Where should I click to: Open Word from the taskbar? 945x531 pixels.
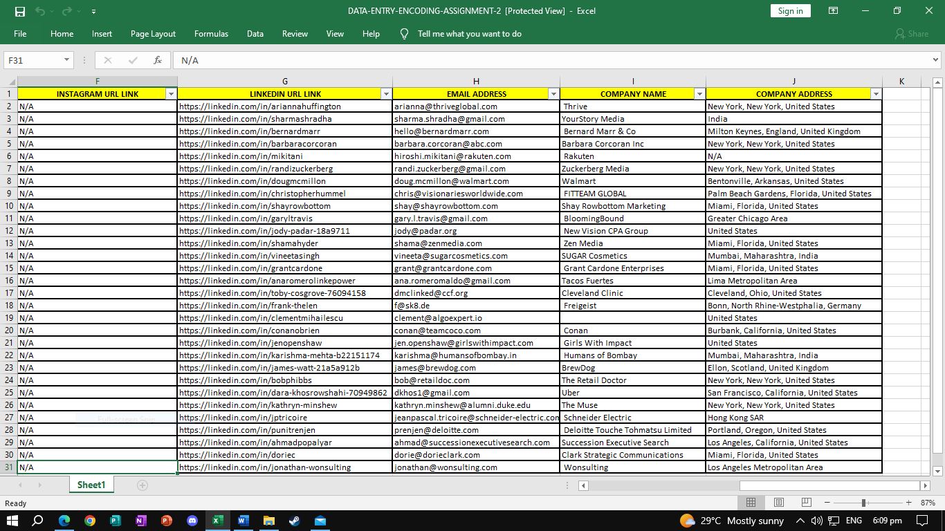244,521
